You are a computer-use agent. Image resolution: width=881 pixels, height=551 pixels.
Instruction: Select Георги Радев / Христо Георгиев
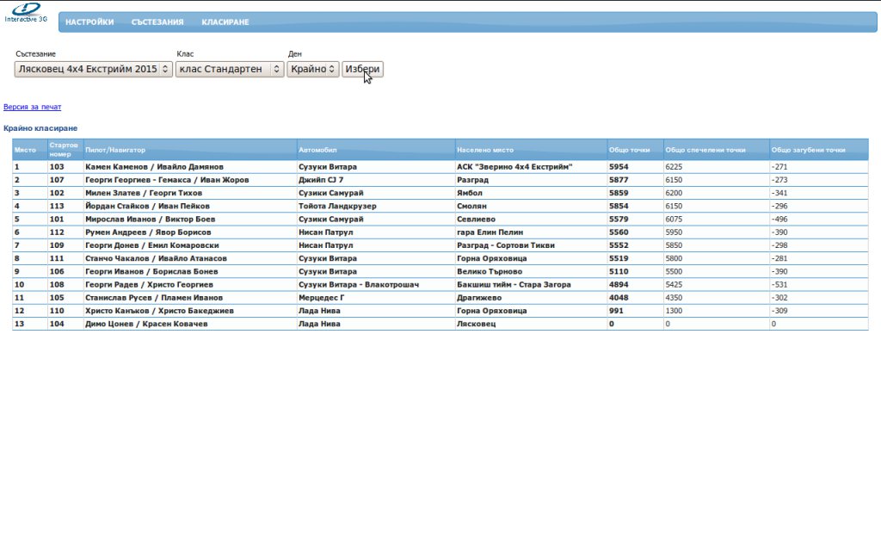(149, 284)
